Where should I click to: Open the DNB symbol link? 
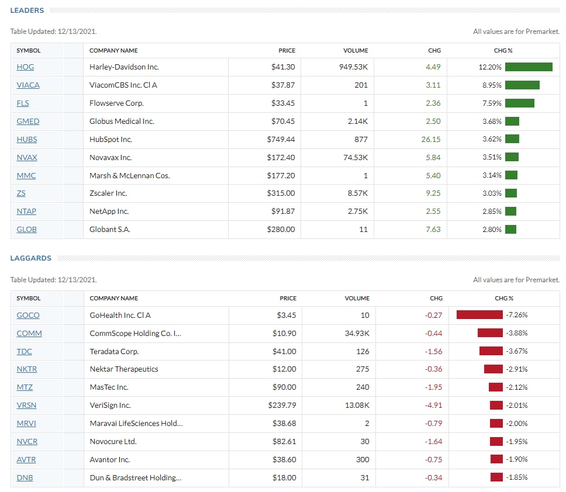25,478
